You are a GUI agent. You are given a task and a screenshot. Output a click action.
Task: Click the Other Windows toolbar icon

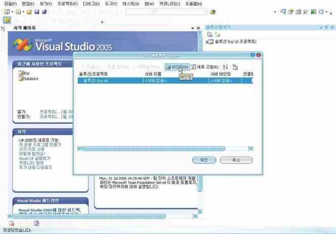point(321,12)
